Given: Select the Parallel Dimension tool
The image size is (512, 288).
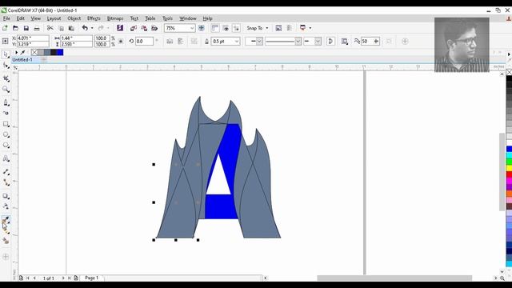Looking at the screenshot, I should pos(6,172).
